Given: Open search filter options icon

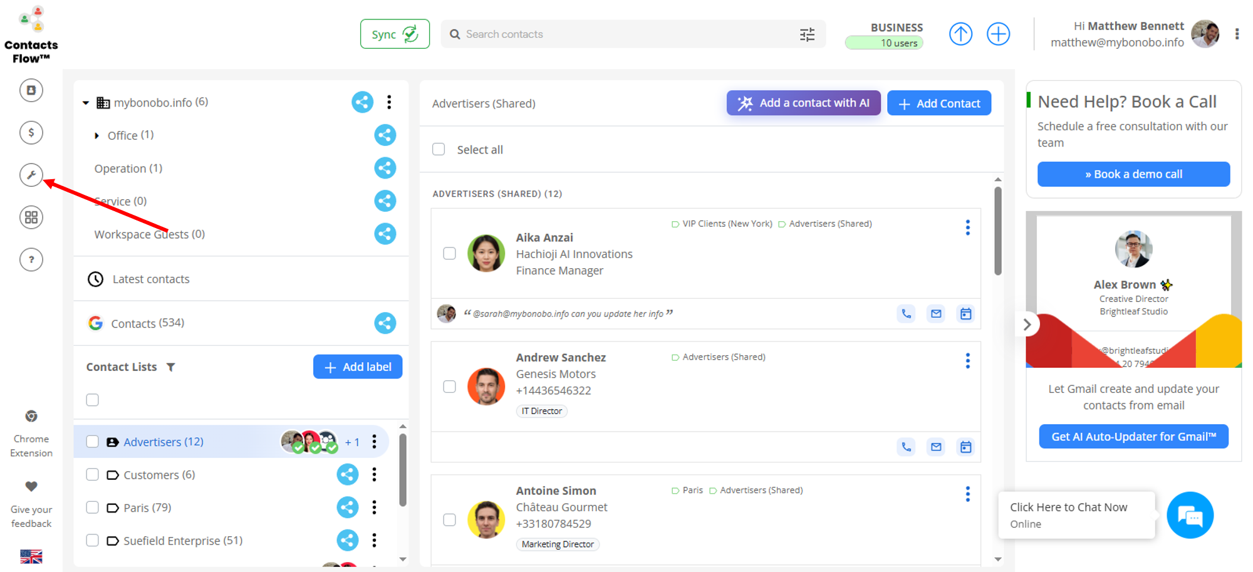Looking at the screenshot, I should coord(807,34).
